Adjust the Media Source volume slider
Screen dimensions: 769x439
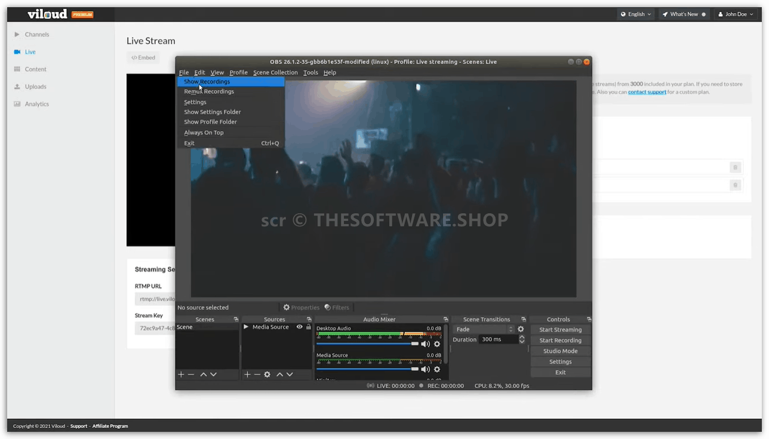(x=367, y=369)
